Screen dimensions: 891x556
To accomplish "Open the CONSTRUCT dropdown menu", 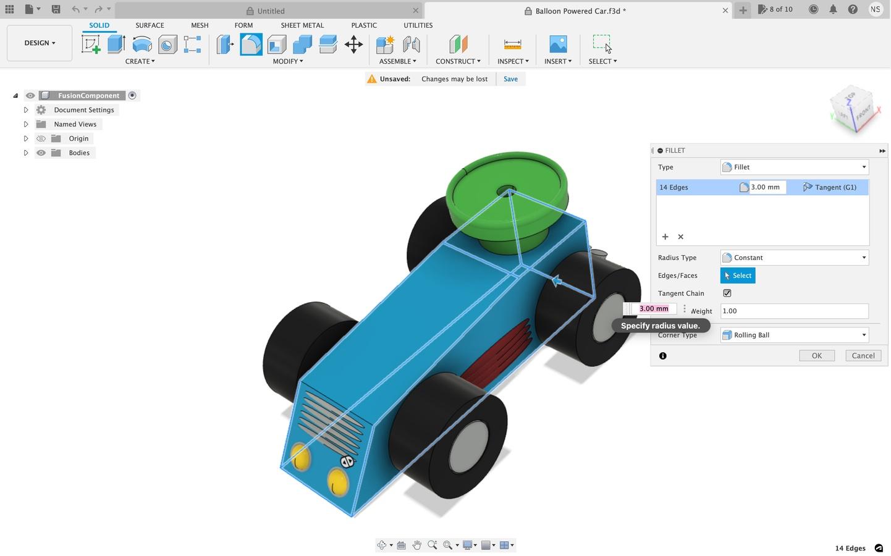I will pyautogui.click(x=458, y=61).
